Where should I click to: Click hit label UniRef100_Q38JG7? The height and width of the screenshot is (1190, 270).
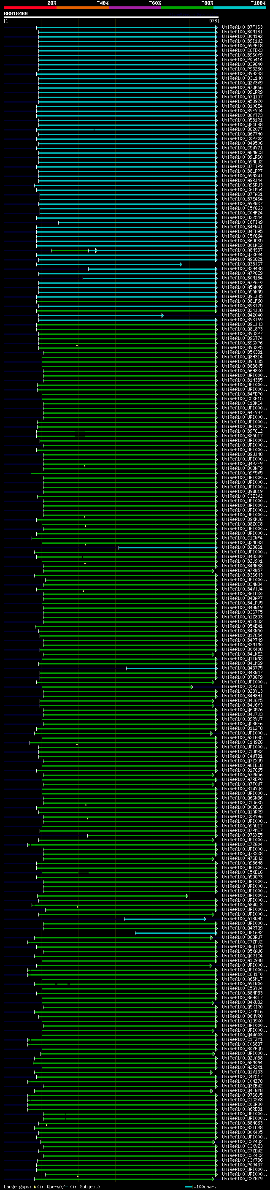tap(242, 264)
